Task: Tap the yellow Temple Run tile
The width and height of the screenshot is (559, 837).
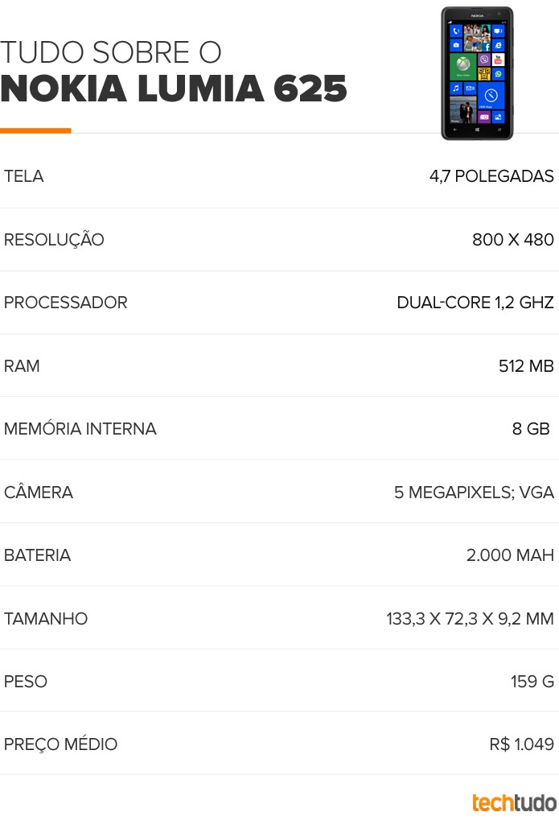Action: [484, 74]
